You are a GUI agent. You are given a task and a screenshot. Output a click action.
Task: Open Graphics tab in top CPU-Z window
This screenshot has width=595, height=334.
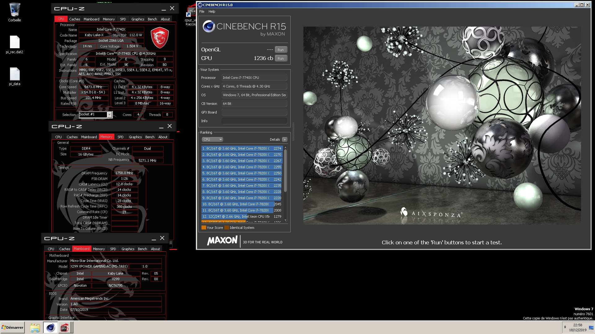pyautogui.click(x=138, y=19)
